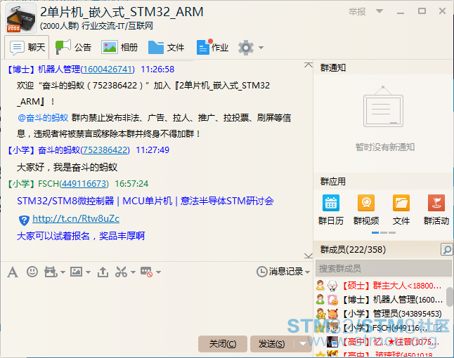Select member 亿...★往昔 in member list

pos(380,342)
